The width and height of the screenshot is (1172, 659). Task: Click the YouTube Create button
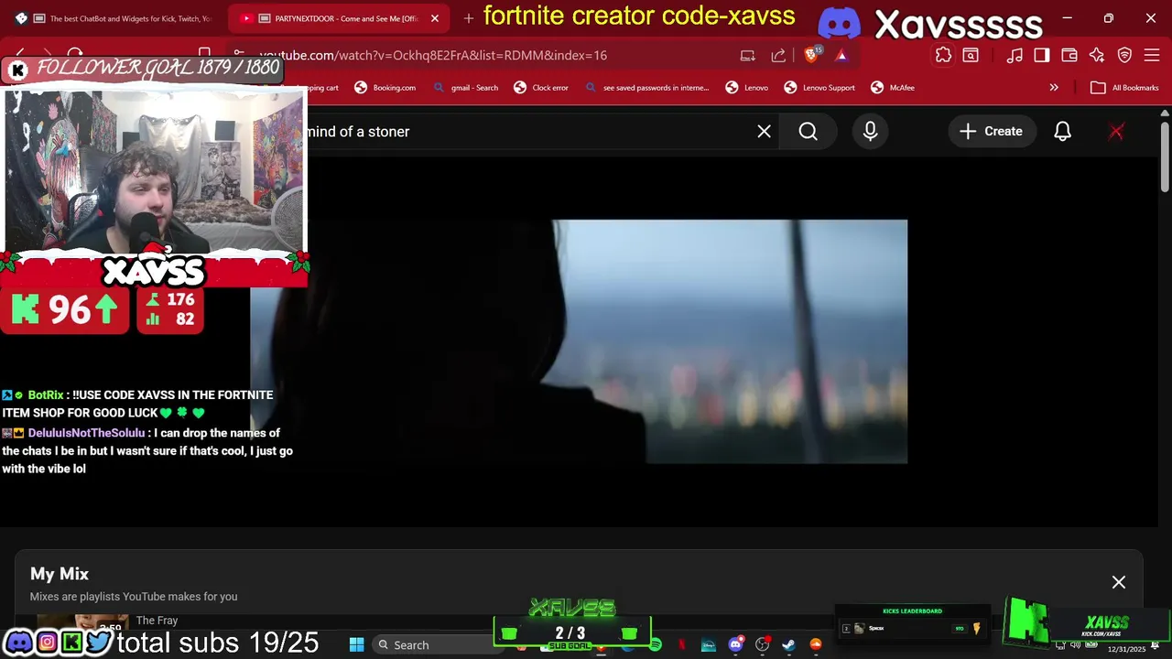tap(991, 131)
